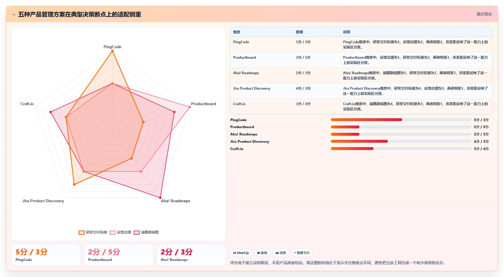This screenshot has height=277, width=504.
Task: Click the Productboard radar axis label
Action: 204,104
